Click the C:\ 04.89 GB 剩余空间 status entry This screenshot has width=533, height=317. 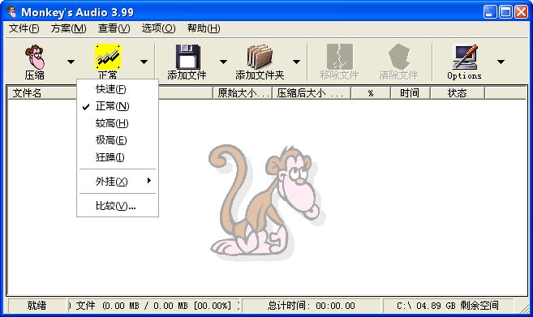pos(448,306)
